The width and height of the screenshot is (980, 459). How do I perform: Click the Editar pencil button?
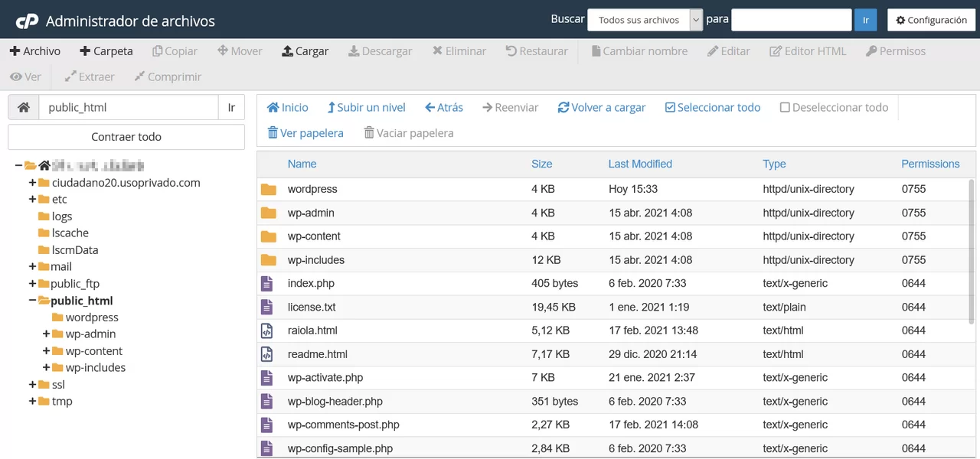coord(729,51)
